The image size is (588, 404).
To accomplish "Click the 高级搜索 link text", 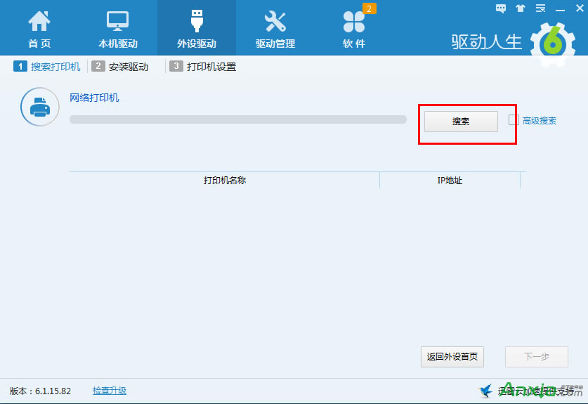I will [540, 121].
